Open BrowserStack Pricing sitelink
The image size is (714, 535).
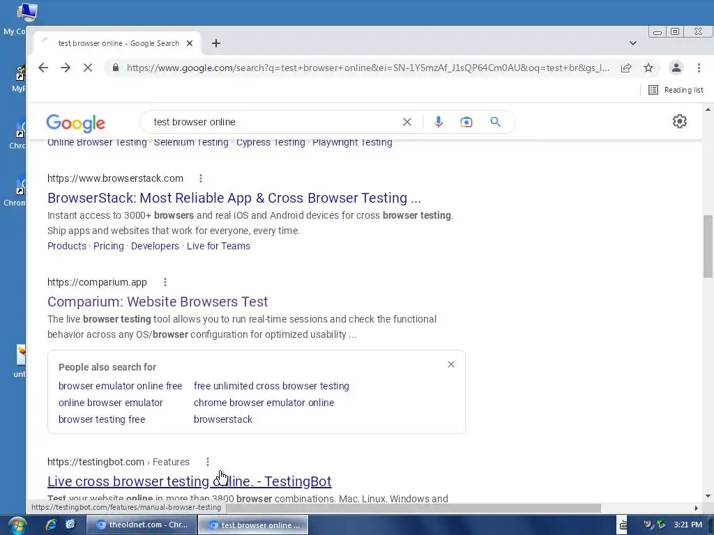pyautogui.click(x=108, y=246)
